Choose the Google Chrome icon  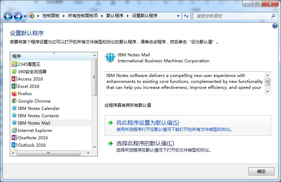(x=14, y=101)
